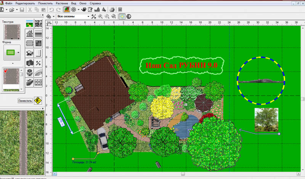Open the plant encyclopedia flower icon
305x179 pixels.
[x=74, y=9]
